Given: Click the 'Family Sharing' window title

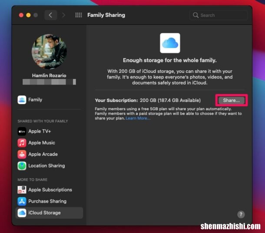Looking at the screenshot, I should [x=106, y=15].
